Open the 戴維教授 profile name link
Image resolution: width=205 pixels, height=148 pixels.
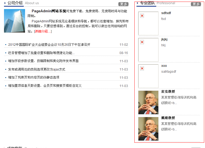pyautogui.click(x=168, y=118)
